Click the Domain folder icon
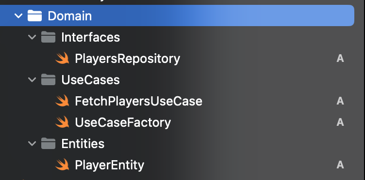Screen dimensions: 365x180 point(34,16)
